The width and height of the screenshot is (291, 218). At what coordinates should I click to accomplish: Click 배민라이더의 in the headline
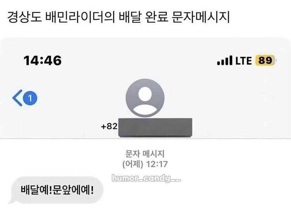click(80, 17)
